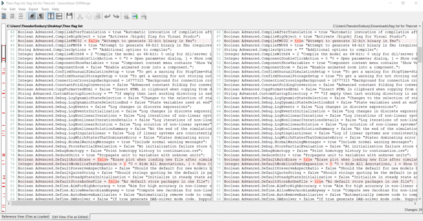Click the scissors Cut icon
The height and width of the screenshot is (221, 423).
click(80, 16)
